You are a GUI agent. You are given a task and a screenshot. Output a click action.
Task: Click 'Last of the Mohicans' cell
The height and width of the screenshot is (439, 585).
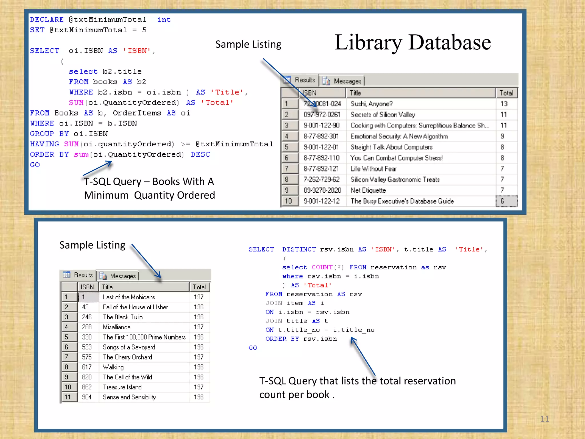click(x=144, y=297)
